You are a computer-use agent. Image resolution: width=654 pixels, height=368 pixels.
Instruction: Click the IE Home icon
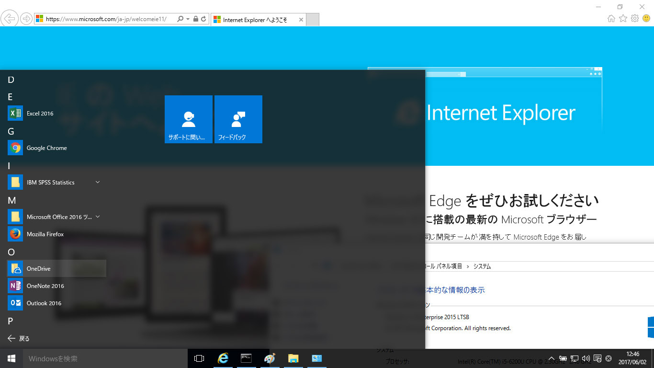[x=611, y=19]
